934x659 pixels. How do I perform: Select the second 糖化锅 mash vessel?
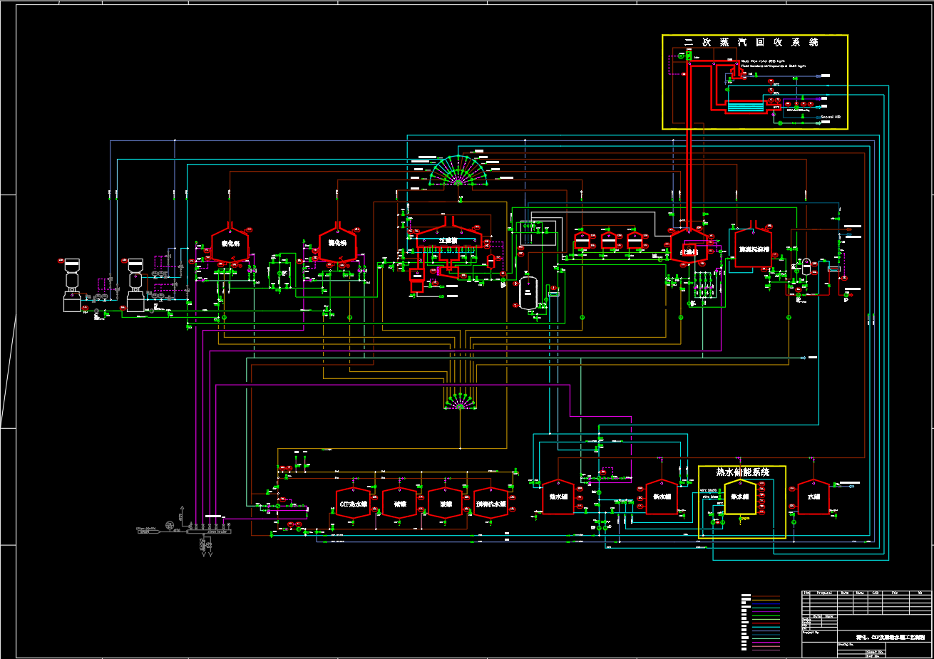click(x=337, y=244)
